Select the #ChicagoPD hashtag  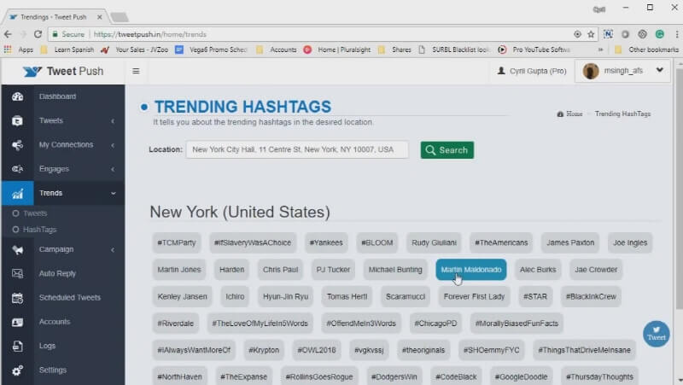pos(435,324)
